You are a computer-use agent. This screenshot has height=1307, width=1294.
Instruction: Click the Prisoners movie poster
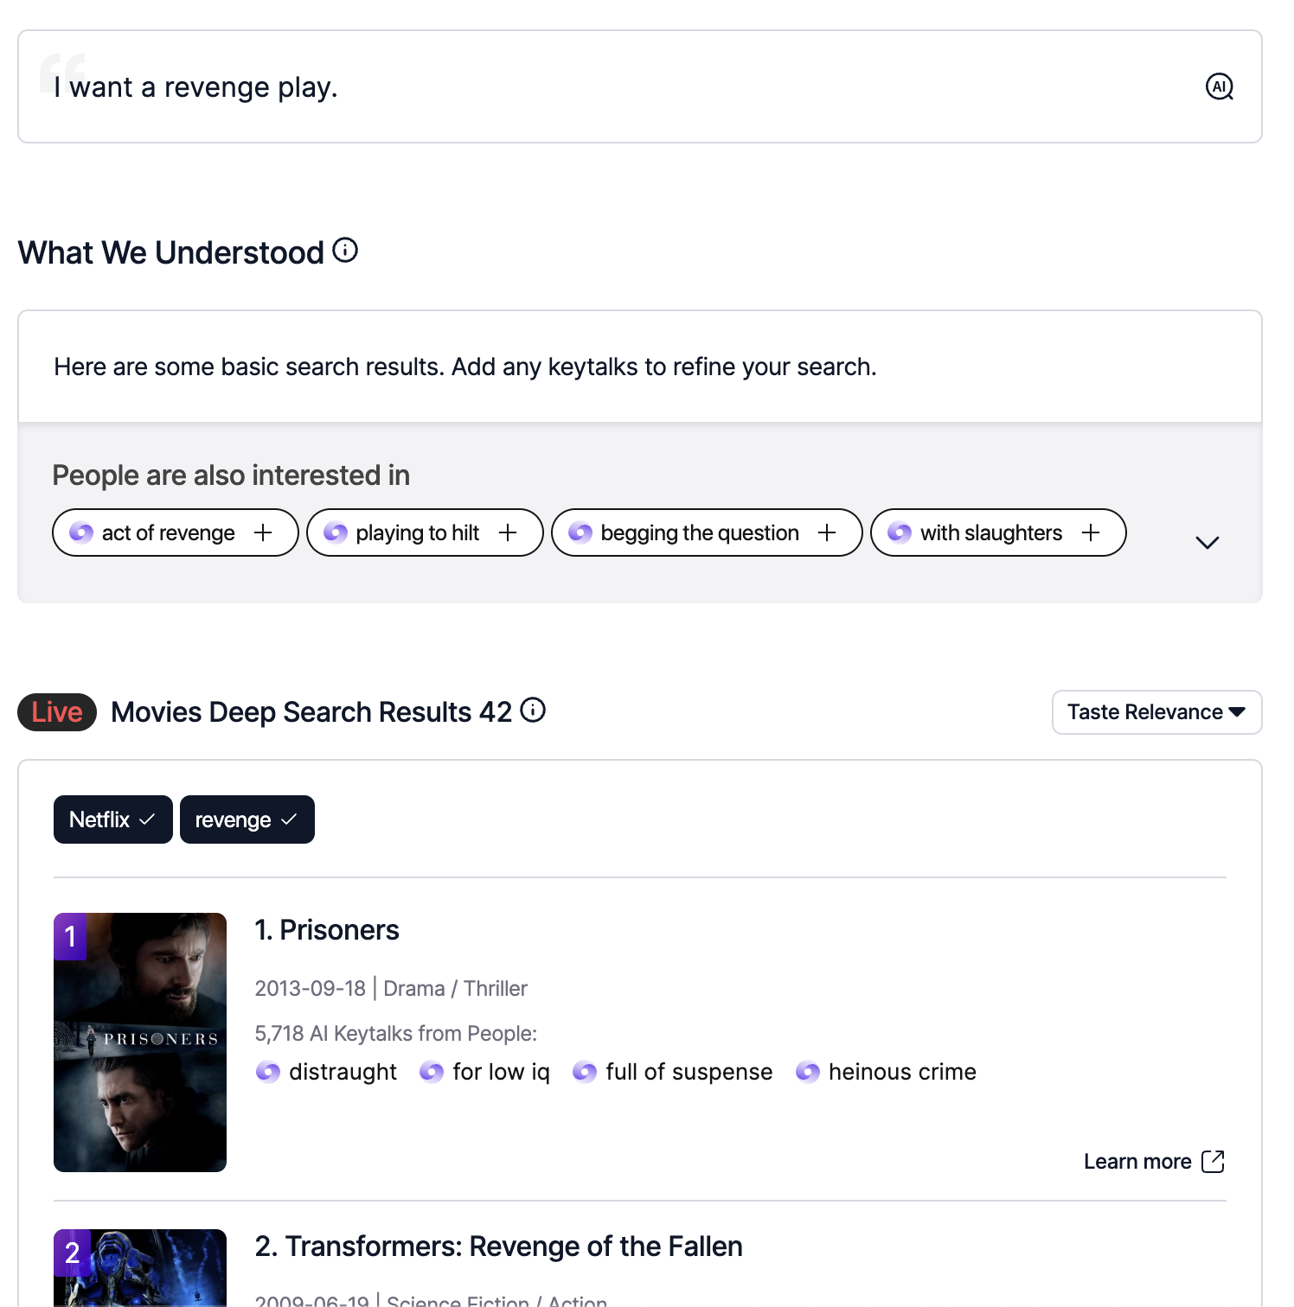140,1042
